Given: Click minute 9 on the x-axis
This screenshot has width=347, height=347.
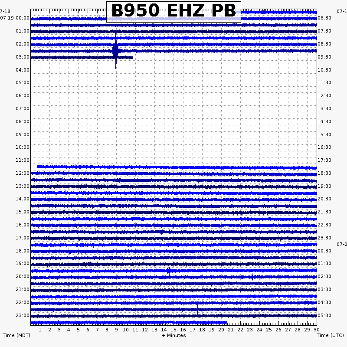Looking at the screenshot, I should tap(116, 330).
